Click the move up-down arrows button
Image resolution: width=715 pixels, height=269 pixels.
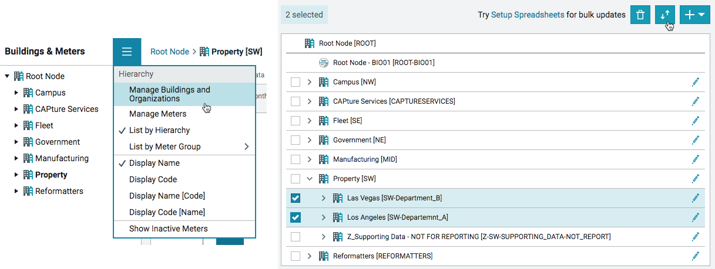click(x=665, y=15)
